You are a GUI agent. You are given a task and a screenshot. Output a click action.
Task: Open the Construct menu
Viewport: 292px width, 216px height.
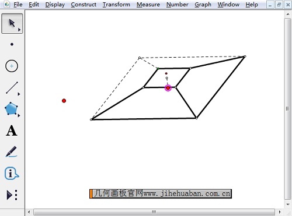tap(84, 5)
